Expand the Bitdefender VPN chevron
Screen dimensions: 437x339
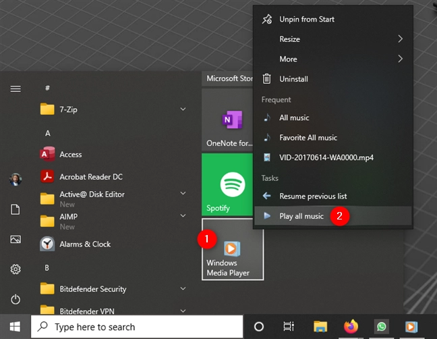tap(183, 311)
